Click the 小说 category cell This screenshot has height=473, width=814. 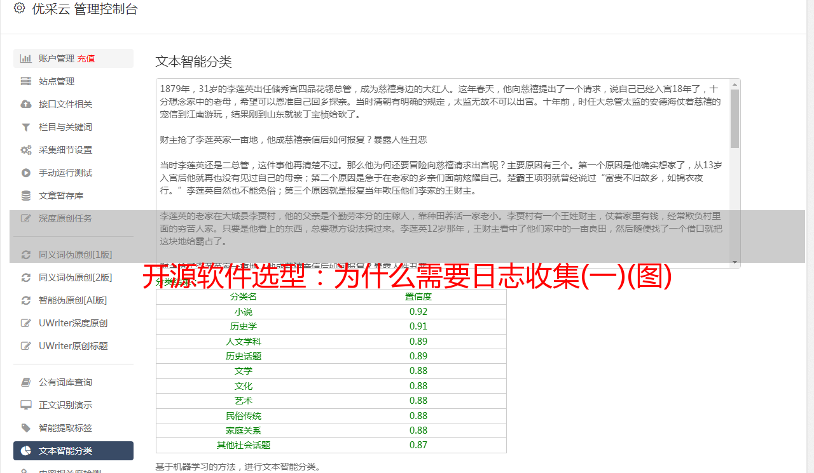pyautogui.click(x=244, y=312)
